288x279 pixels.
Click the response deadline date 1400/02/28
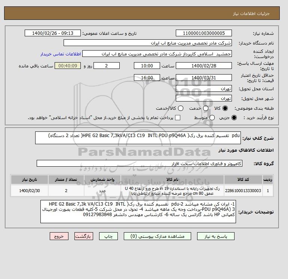(204, 66)
